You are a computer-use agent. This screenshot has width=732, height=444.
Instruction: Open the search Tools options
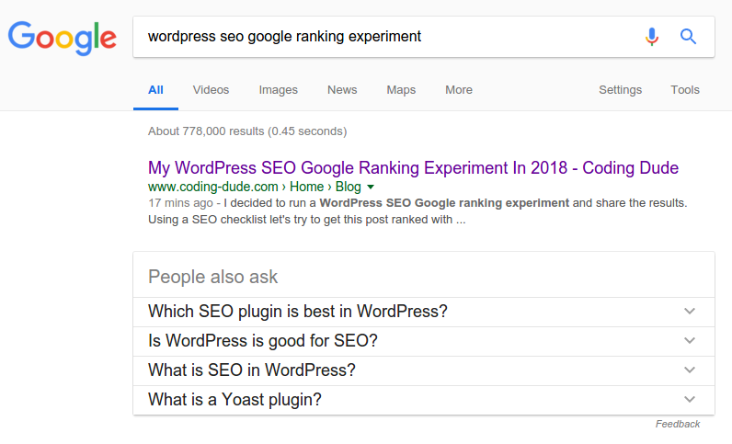tap(685, 90)
